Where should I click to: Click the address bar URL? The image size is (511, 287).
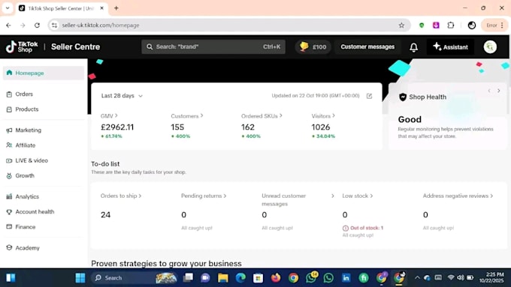pyautogui.click(x=101, y=25)
